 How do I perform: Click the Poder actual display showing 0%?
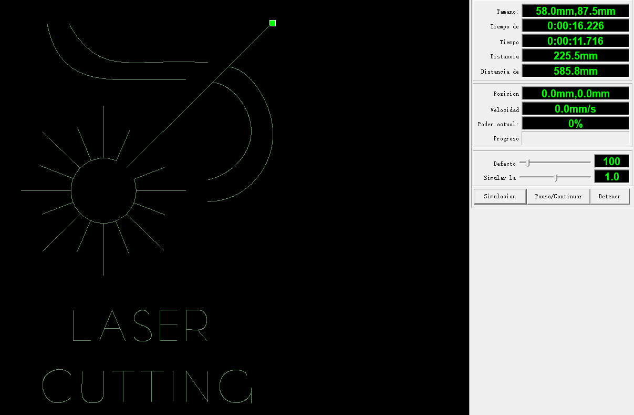pyautogui.click(x=575, y=123)
